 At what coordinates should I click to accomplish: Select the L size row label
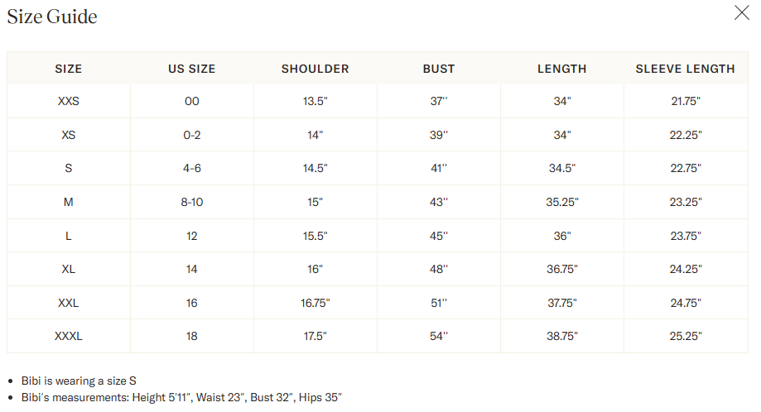[69, 236]
